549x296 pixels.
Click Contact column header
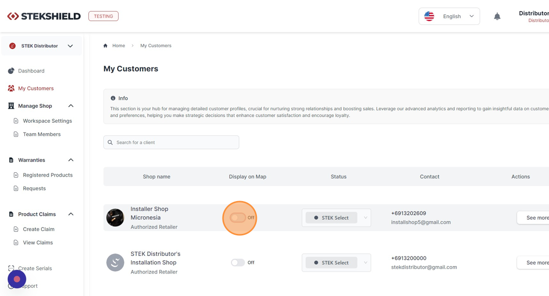(429, 177)
